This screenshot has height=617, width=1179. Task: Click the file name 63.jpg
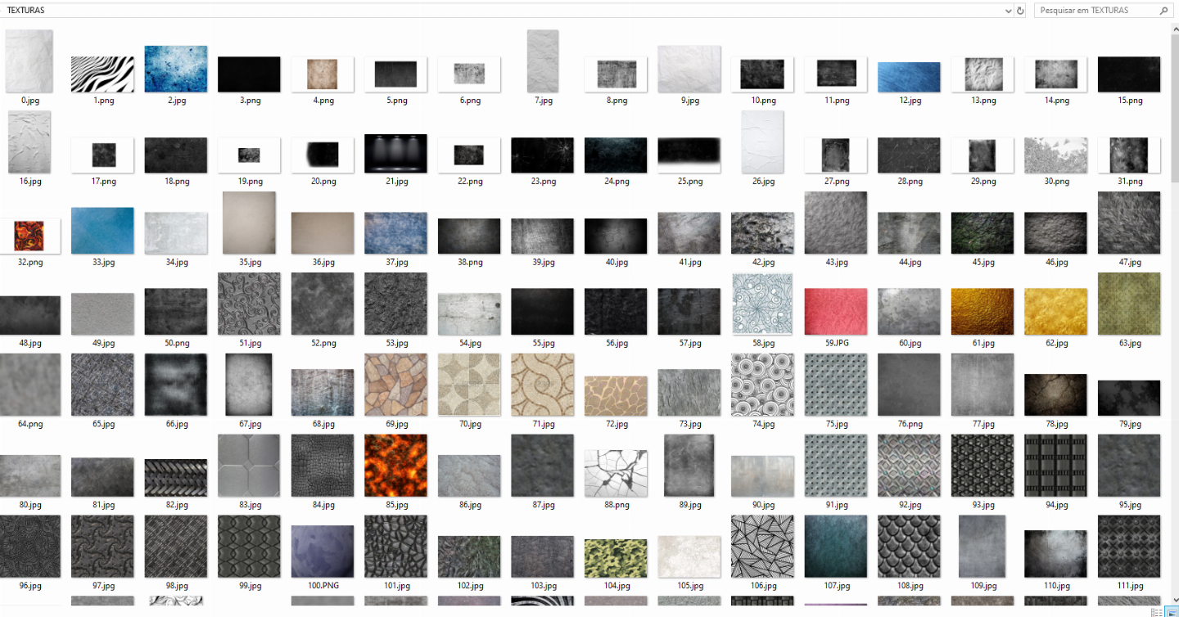[1130, 344]
